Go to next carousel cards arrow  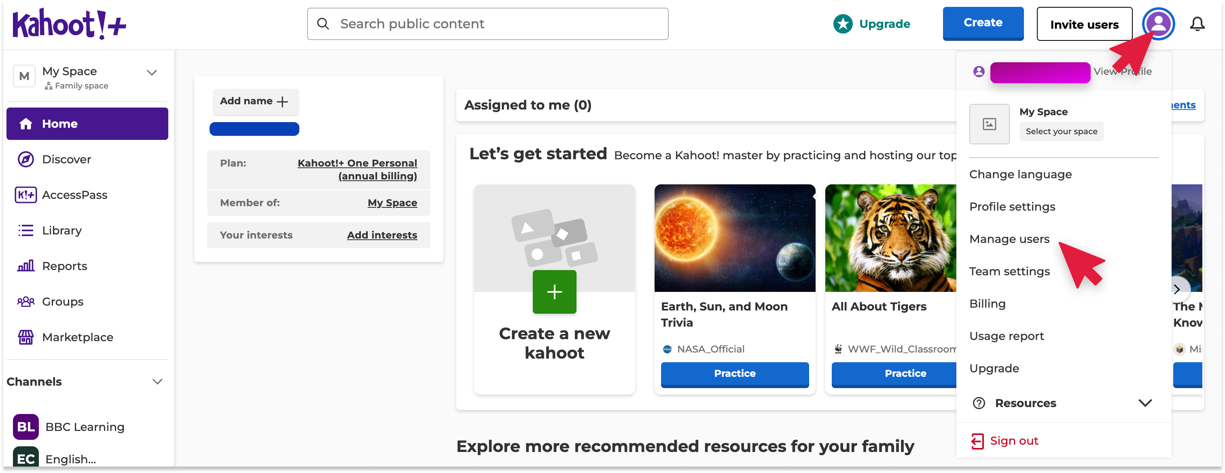pos(1177,289)
